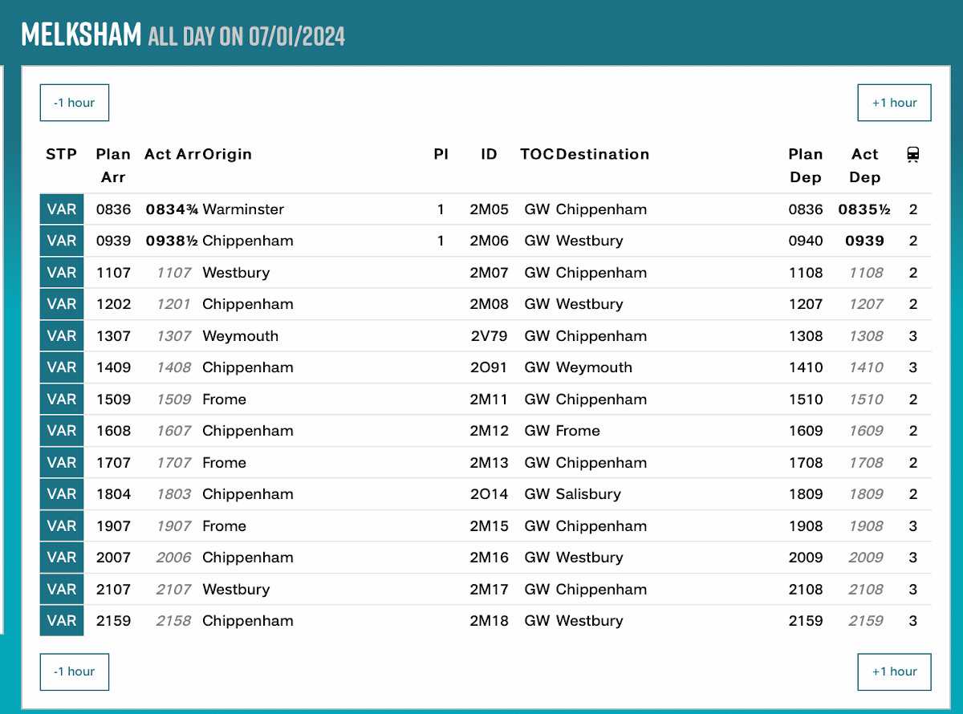Click the VAR badge on the 0836 row
Image resolution: width=963 pixels, height=714 pixels.
62,209
